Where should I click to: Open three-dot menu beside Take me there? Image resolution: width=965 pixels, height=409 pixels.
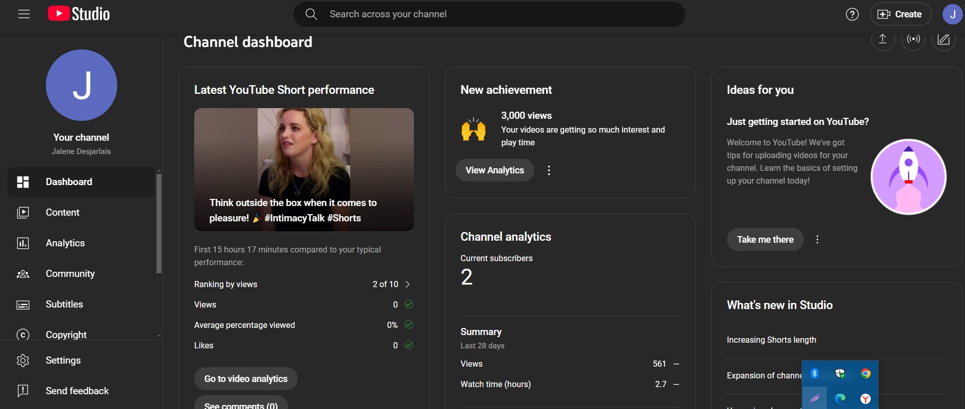[x=817, y=240]
